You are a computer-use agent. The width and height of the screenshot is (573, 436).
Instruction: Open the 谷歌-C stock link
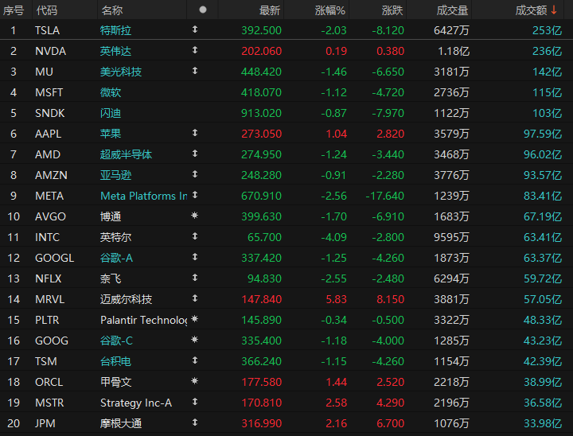[116, 341]
